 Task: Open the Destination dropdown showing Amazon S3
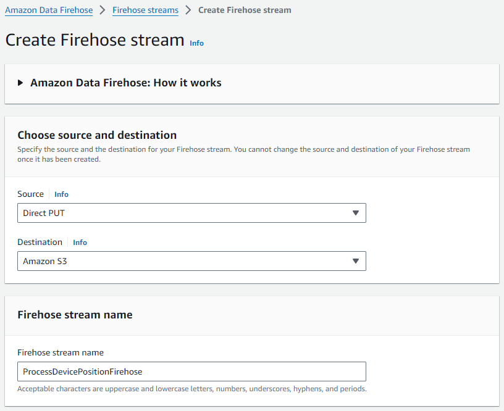[191, 261]
